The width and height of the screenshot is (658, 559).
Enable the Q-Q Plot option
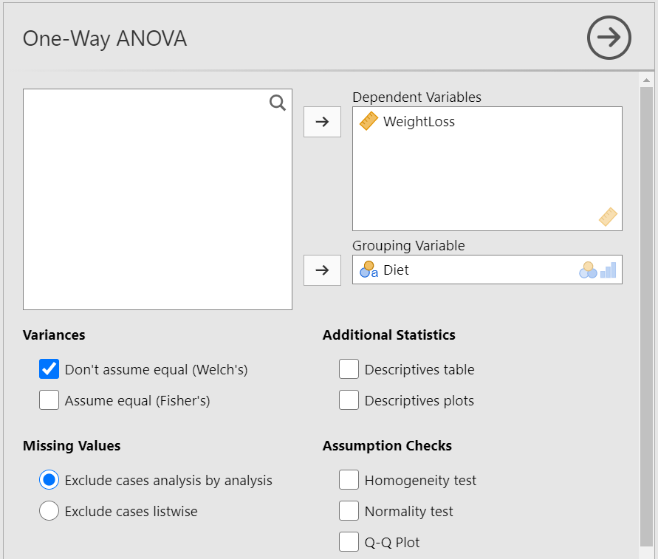349,542
